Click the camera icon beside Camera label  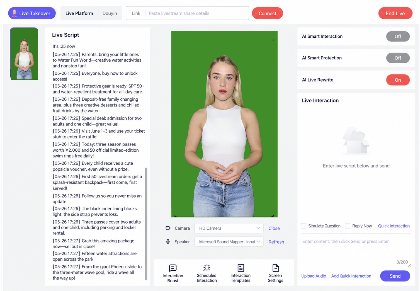(168, 228)
